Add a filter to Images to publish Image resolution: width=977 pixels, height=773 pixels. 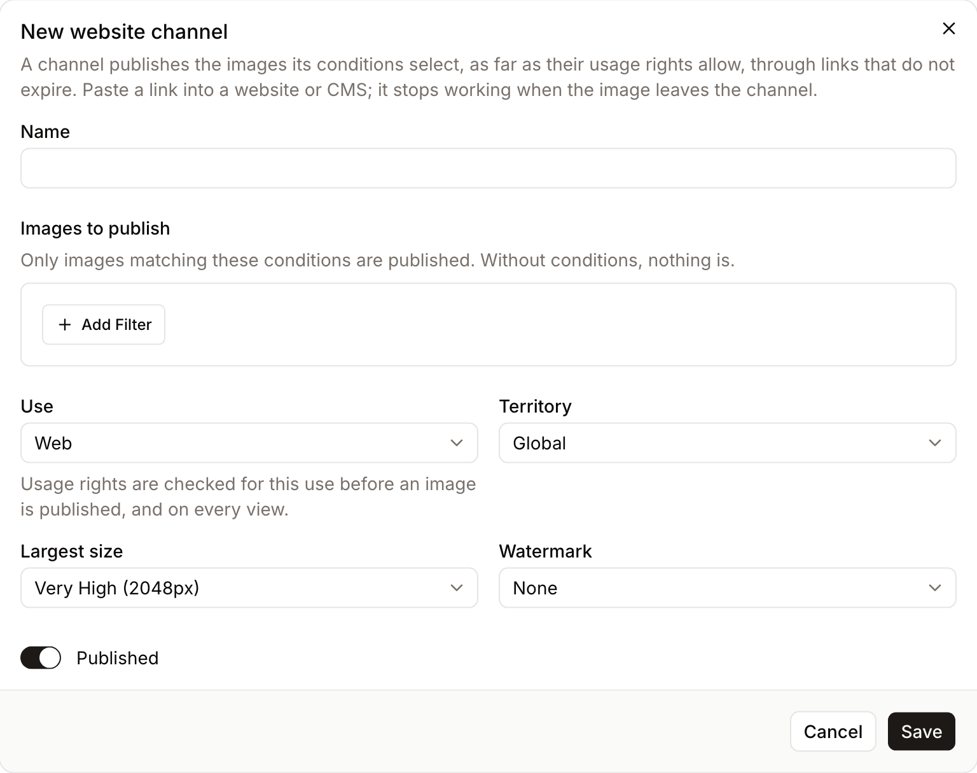(x=104, y=325)
